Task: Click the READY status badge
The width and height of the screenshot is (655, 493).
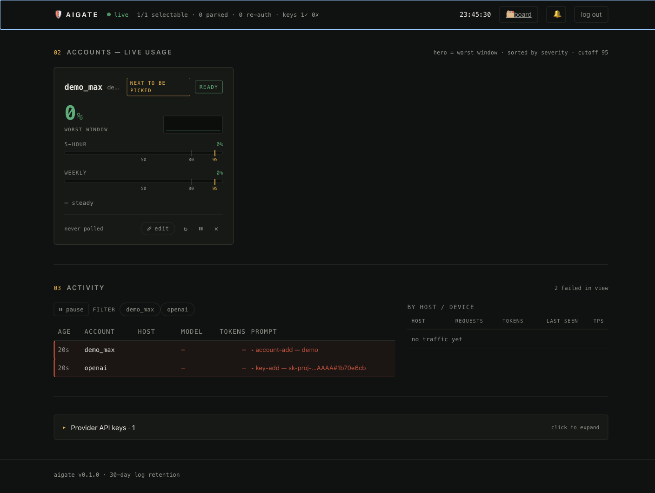Action: coord(209,87)
